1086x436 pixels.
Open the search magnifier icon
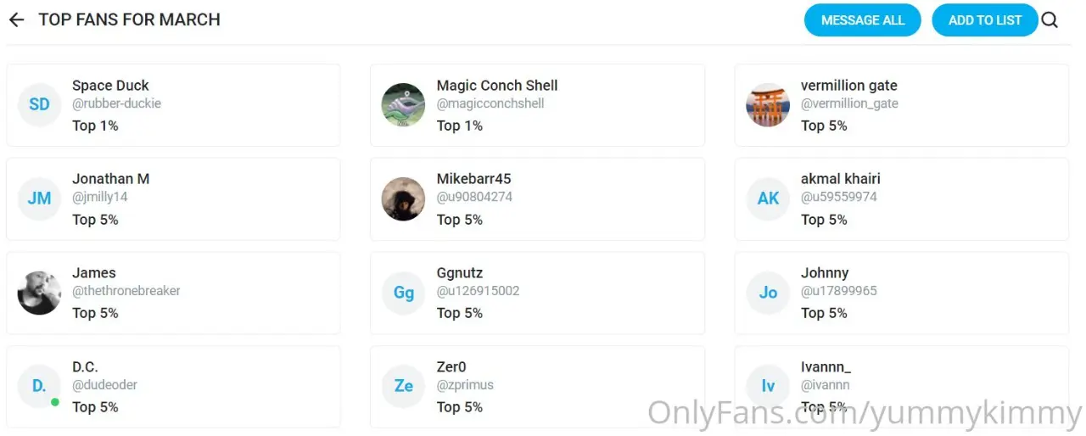1050,20
